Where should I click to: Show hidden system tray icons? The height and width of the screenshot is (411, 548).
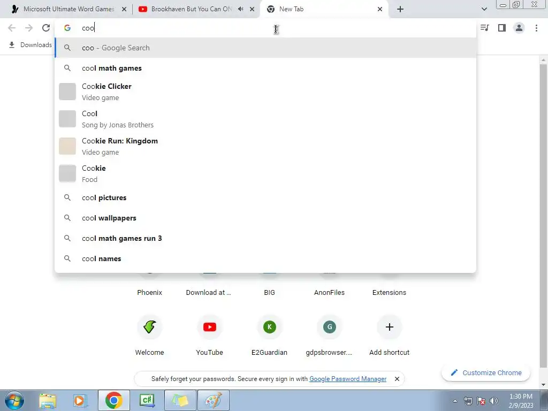[455, 401]
